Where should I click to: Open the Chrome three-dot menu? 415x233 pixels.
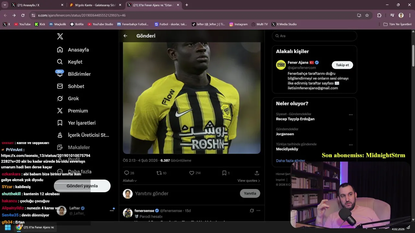tap(409, 15)
